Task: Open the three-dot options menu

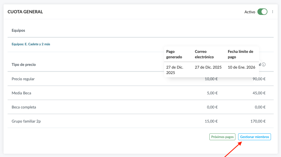Action: click(x=273, y=12)
